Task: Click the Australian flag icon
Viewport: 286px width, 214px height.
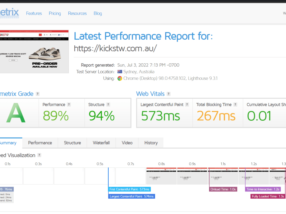Action: (120, 72)
